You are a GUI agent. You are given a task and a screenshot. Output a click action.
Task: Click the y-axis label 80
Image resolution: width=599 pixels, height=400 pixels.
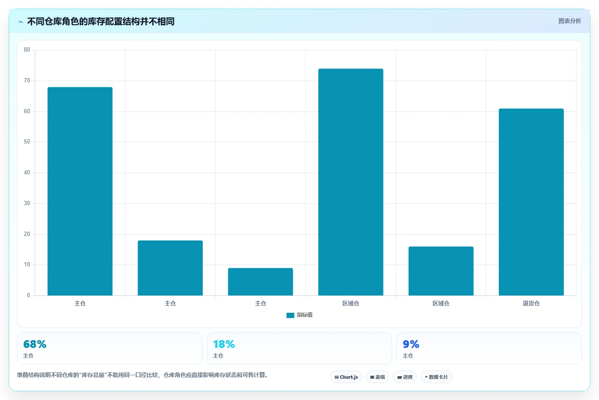(x=27, y=50)
